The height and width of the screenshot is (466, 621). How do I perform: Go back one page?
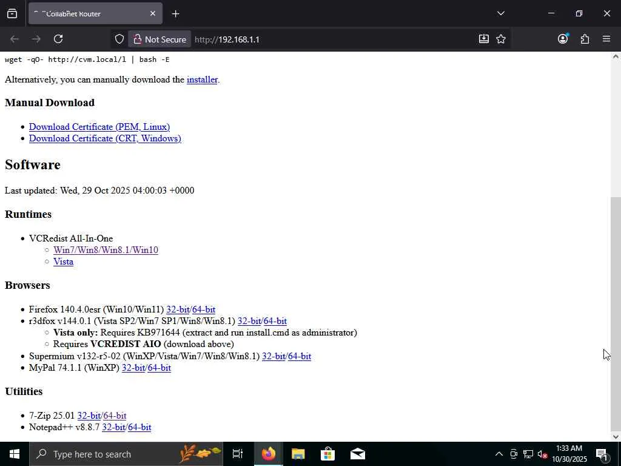pos(15,39)
